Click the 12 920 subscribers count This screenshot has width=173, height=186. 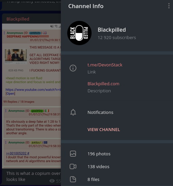117,38
